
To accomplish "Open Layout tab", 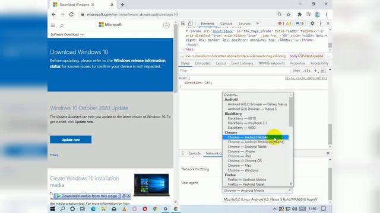I will click(220, 63).
